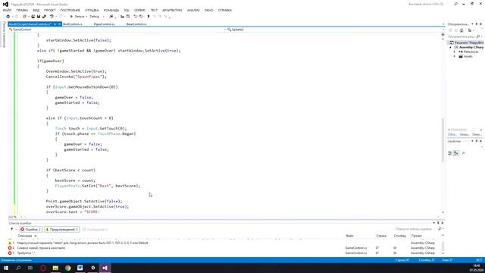The width and height of the screenshot is (485, 273).
Task: Open the GameControl class dropdown
Action: (117, 30)
